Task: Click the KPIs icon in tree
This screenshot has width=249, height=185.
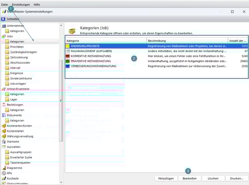Action: (x=4, y=173)
